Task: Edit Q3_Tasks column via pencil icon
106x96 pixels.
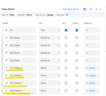Action: click(x=6, y=53)
